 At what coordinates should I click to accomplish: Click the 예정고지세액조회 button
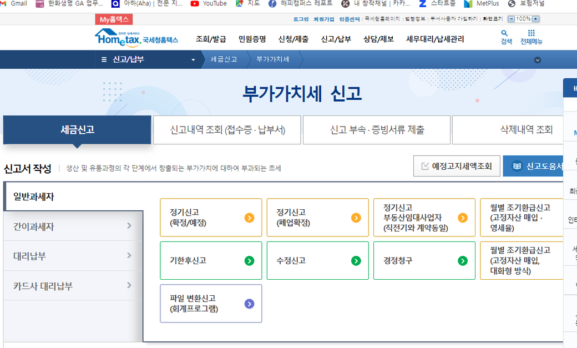(x=457, y=166)
